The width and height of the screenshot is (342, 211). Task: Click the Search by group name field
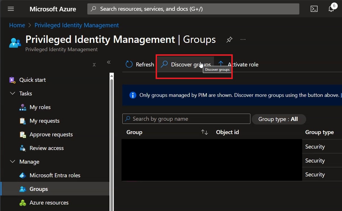point(186,119)
